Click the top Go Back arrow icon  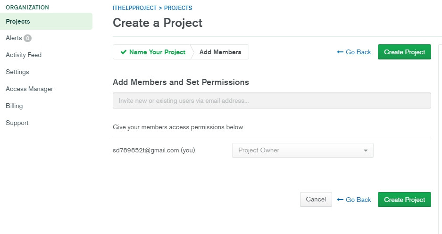pyautogui.click(x=340, y=52)
